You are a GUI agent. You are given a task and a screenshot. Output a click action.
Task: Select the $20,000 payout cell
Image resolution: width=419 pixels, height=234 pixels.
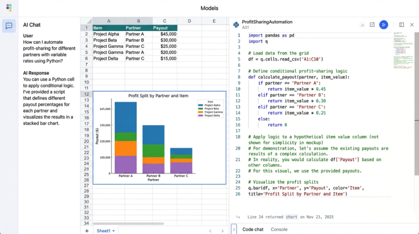[x=165, y=52]
